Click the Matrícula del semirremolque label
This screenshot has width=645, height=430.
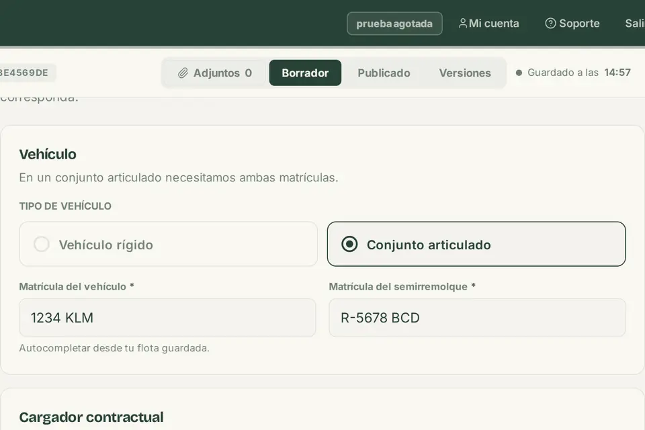tap(402, 286)
